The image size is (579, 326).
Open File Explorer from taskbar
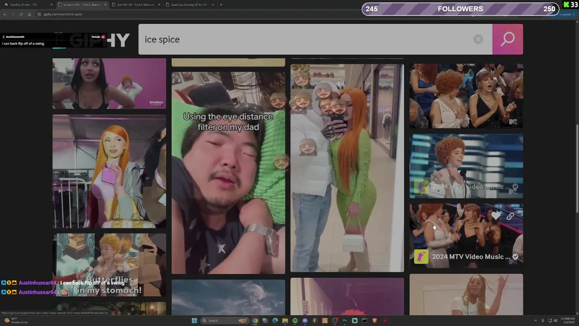285,321
